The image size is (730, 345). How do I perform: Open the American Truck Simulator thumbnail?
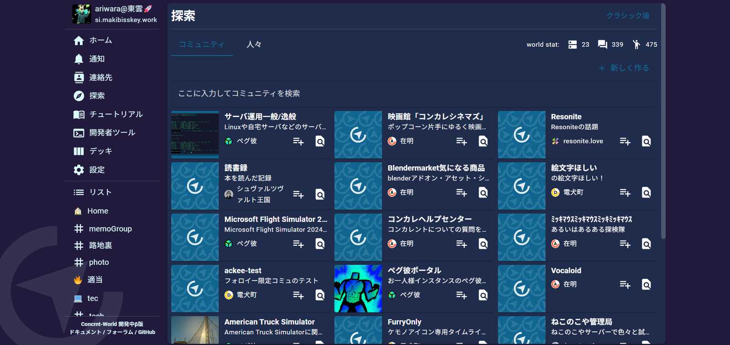click(x=195, y=330)
